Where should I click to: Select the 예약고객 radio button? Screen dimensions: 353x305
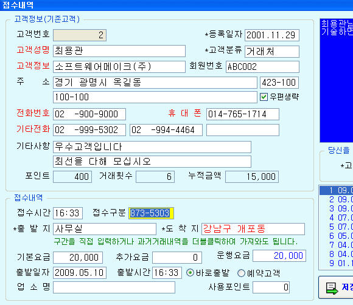(x=241, y=273)
